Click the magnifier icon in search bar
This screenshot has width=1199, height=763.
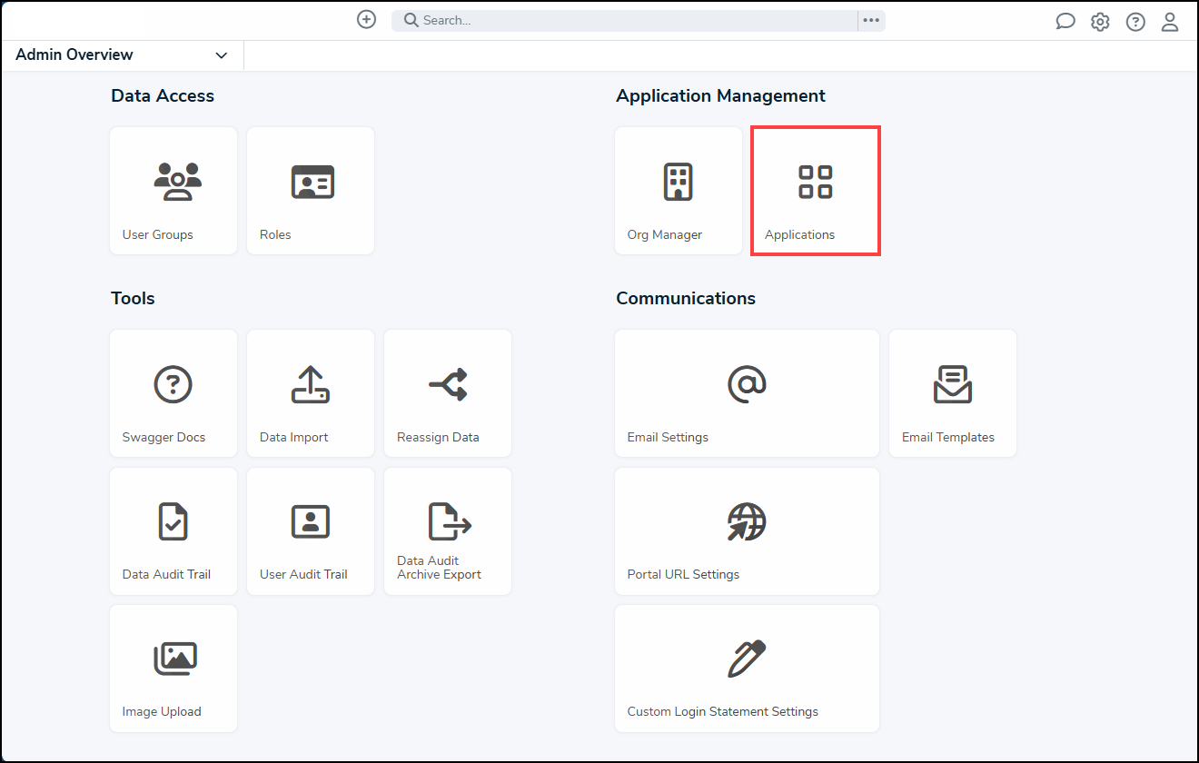click(x=411, y=20)
